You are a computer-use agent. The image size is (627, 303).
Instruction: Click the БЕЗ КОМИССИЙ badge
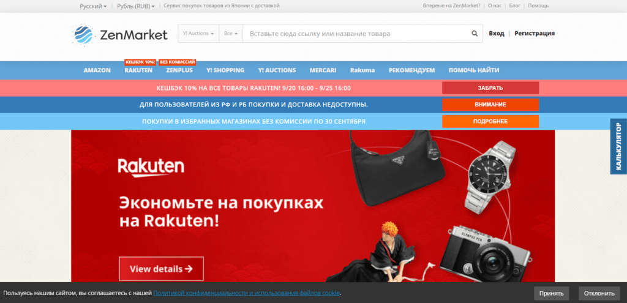coord(178,62)
